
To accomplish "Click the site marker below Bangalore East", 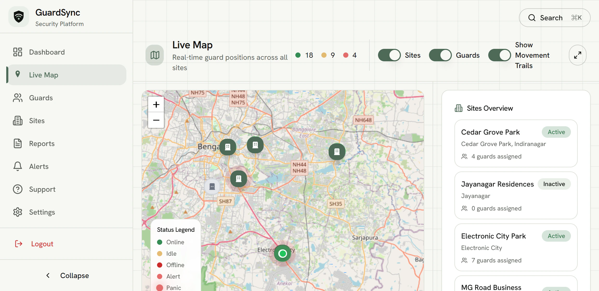I will tap(255, 145).
